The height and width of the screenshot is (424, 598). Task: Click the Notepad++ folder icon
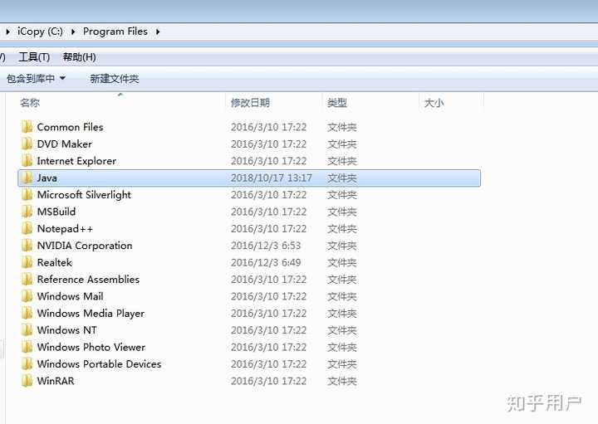point(27,228)
